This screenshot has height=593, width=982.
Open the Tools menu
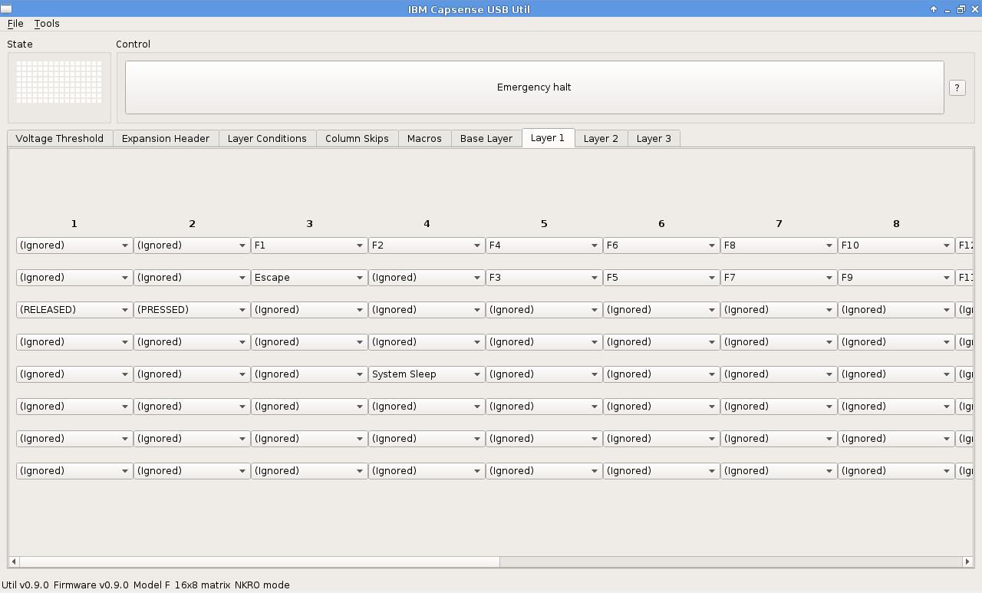click(x=47, y=24)
